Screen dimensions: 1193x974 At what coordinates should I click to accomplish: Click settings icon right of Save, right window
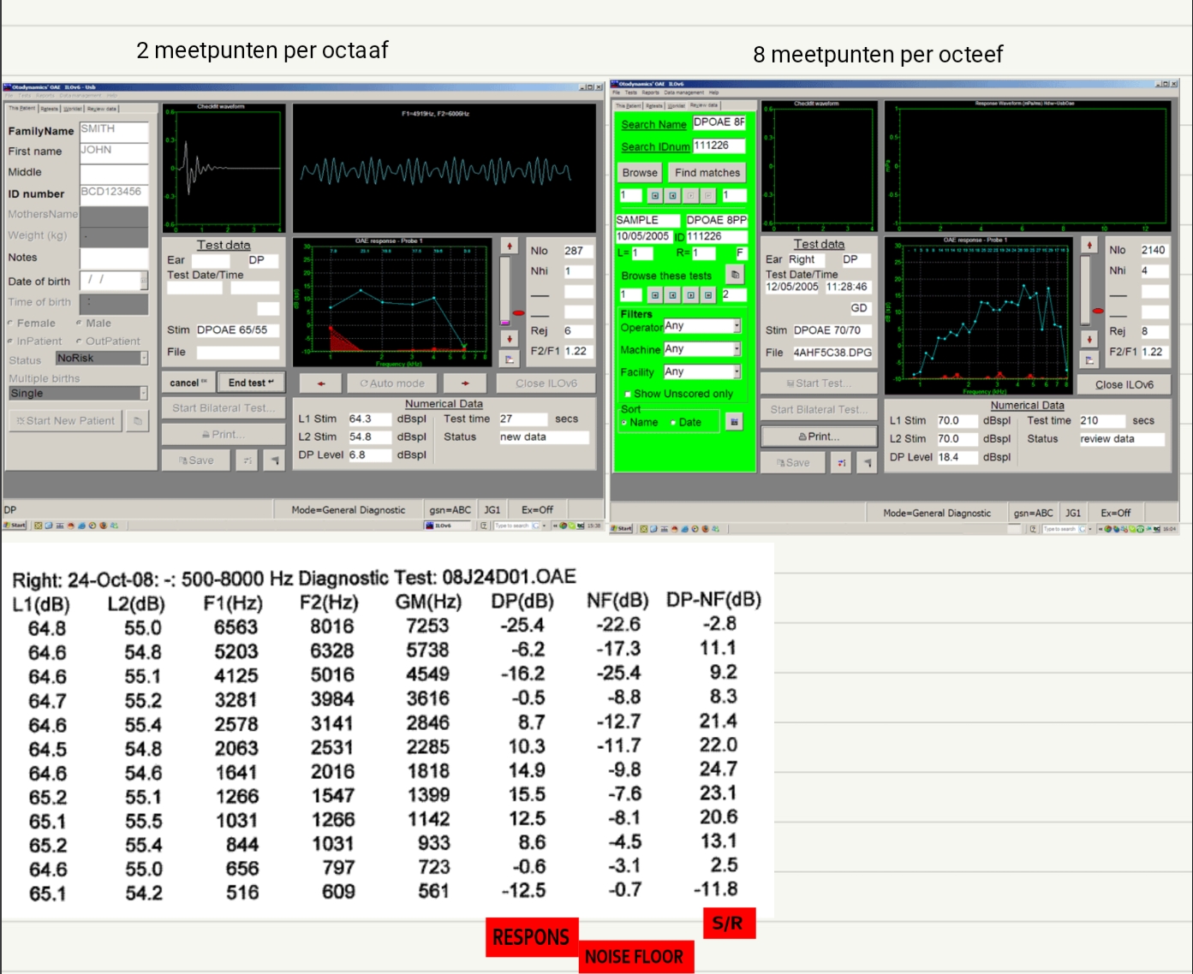[841, 463]
